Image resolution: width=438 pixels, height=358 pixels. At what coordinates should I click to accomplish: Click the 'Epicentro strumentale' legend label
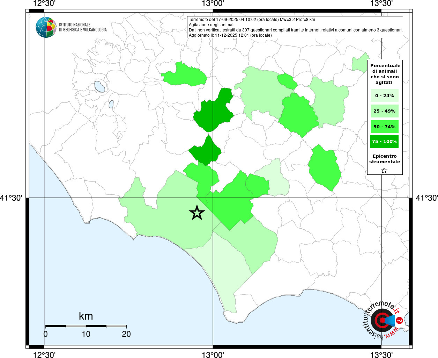pos(385,159)
